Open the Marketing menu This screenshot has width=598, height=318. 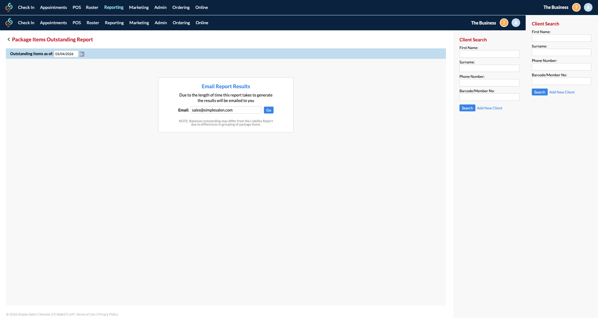coord(139,7)
